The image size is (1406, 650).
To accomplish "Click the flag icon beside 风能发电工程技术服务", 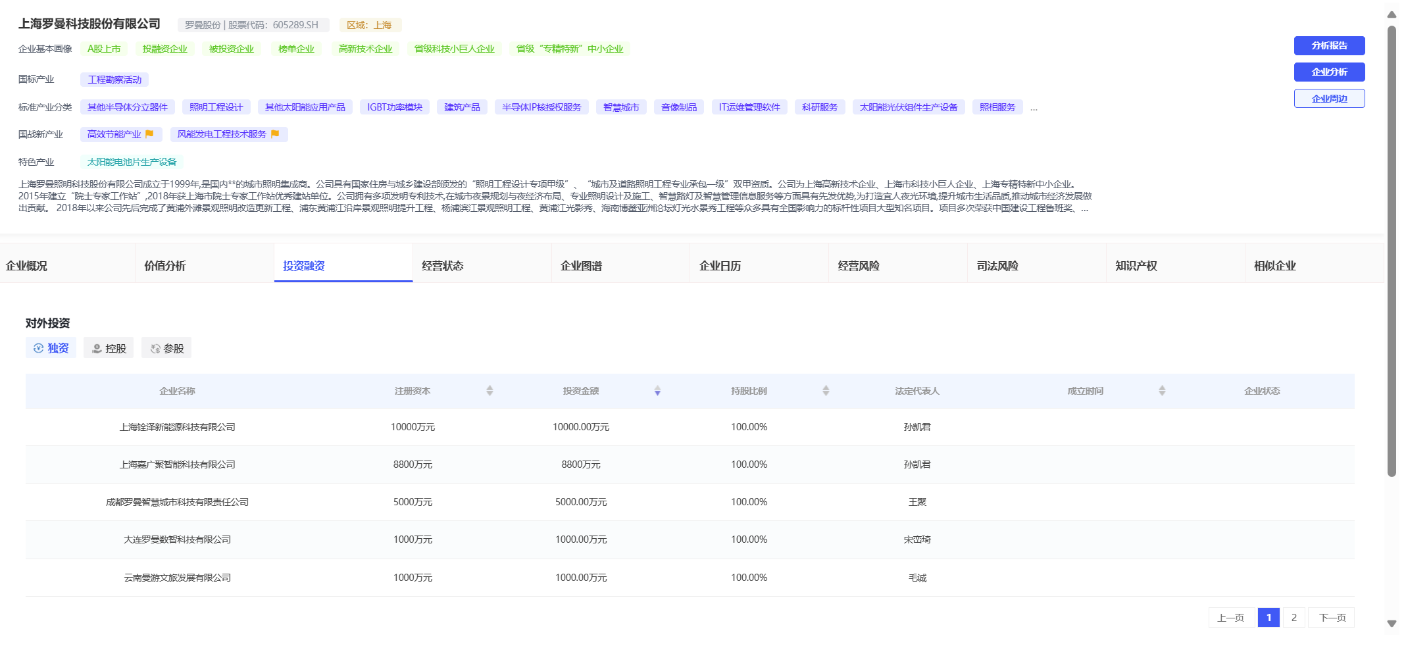I will coord(275,134).
